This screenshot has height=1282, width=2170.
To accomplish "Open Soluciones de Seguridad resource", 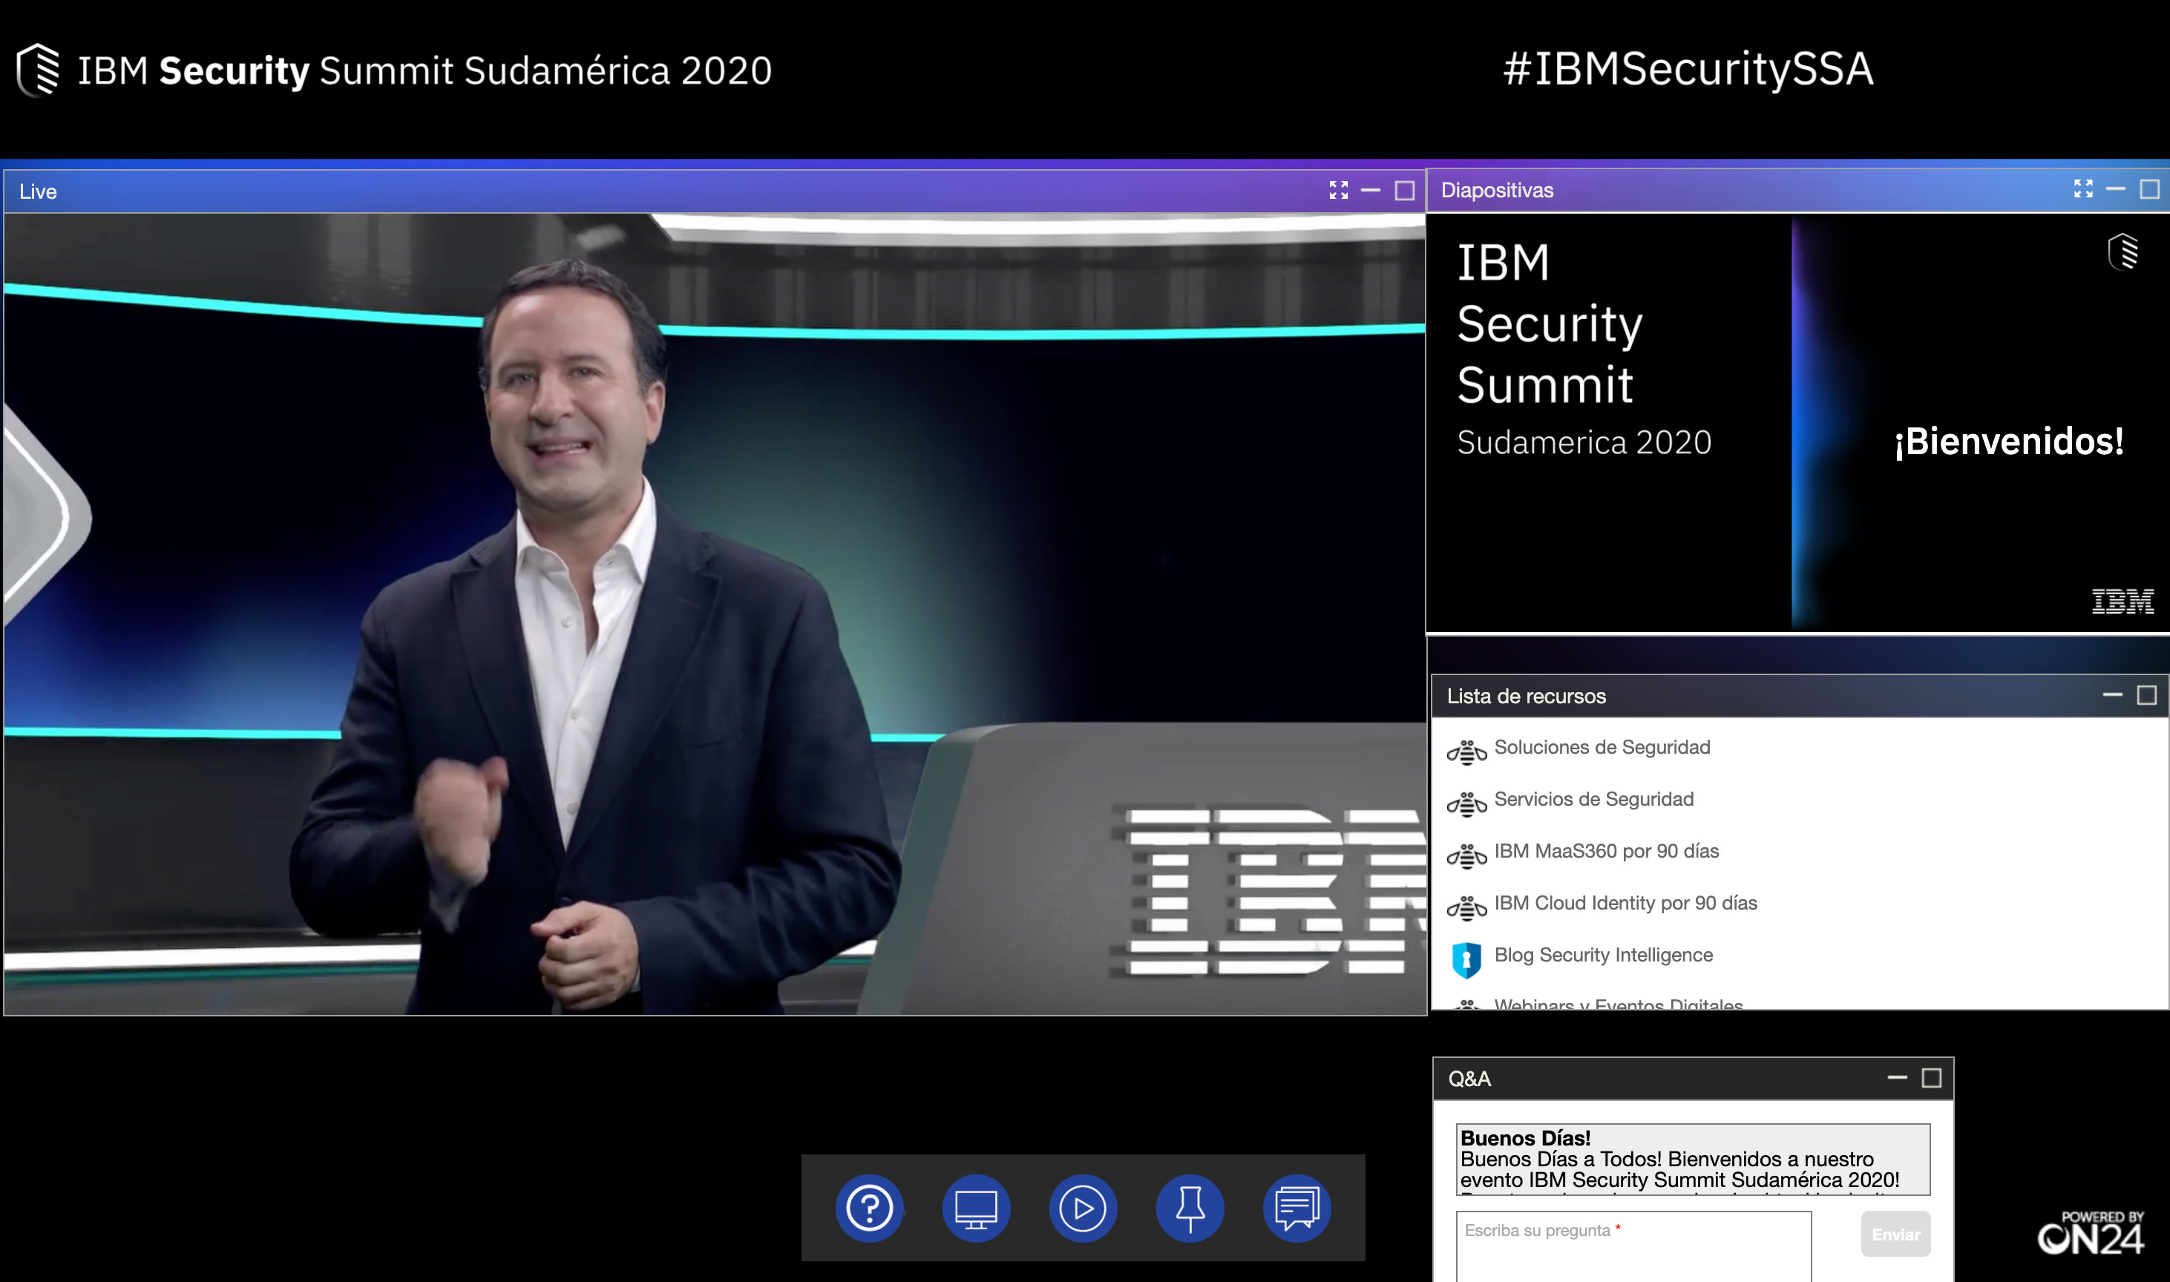I will point(1602,747).
